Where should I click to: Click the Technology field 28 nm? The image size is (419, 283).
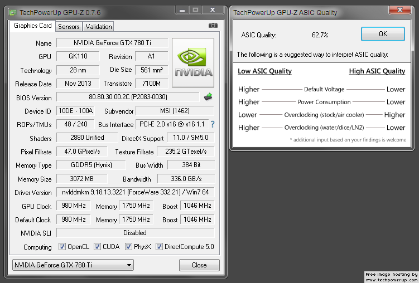[x=78, y=70]
